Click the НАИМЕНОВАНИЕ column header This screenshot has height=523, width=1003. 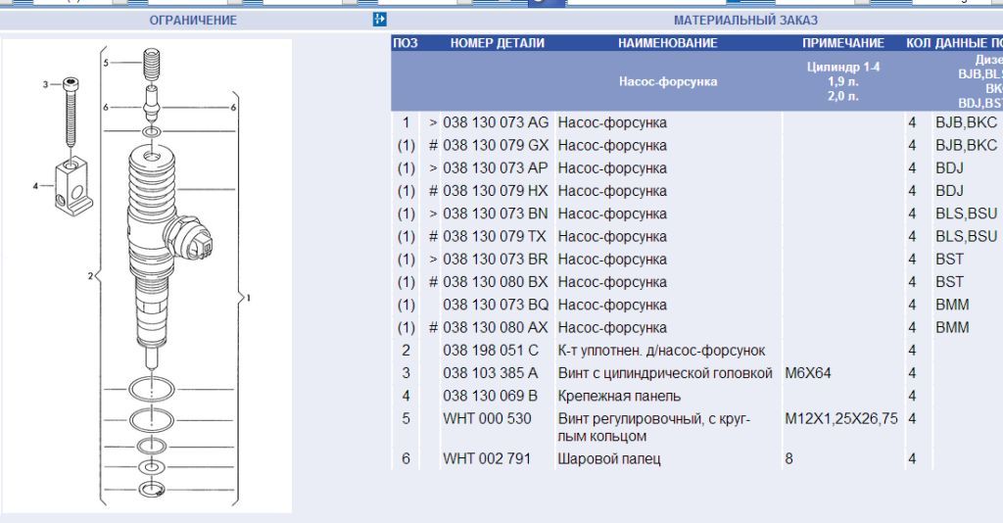pos(667,43)
